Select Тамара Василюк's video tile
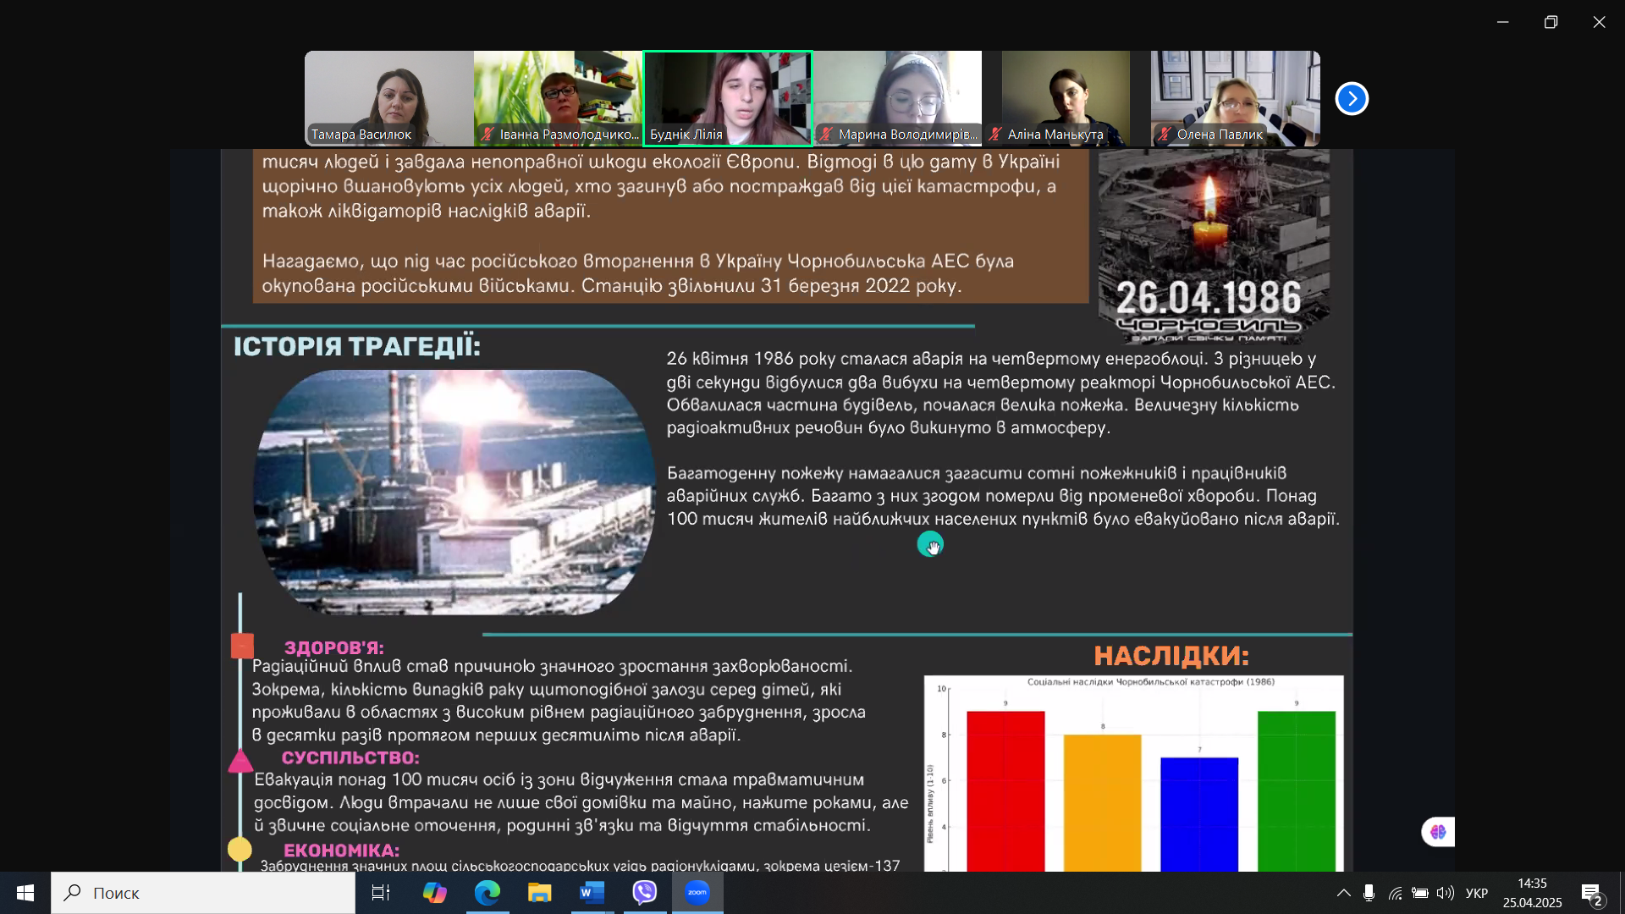The height and width of the screenshot is (914, 1625). [x=389, y=98]
